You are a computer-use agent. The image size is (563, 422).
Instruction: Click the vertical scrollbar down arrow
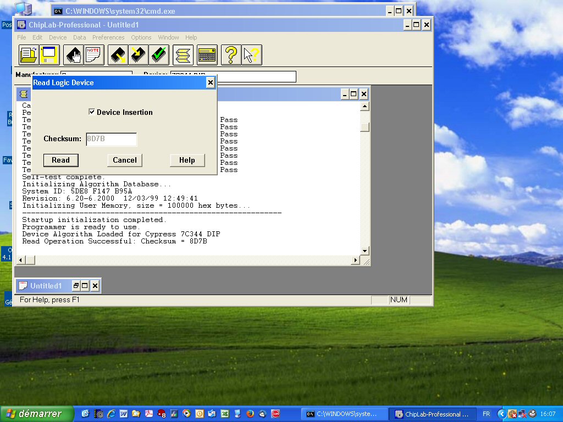point(365,251)
